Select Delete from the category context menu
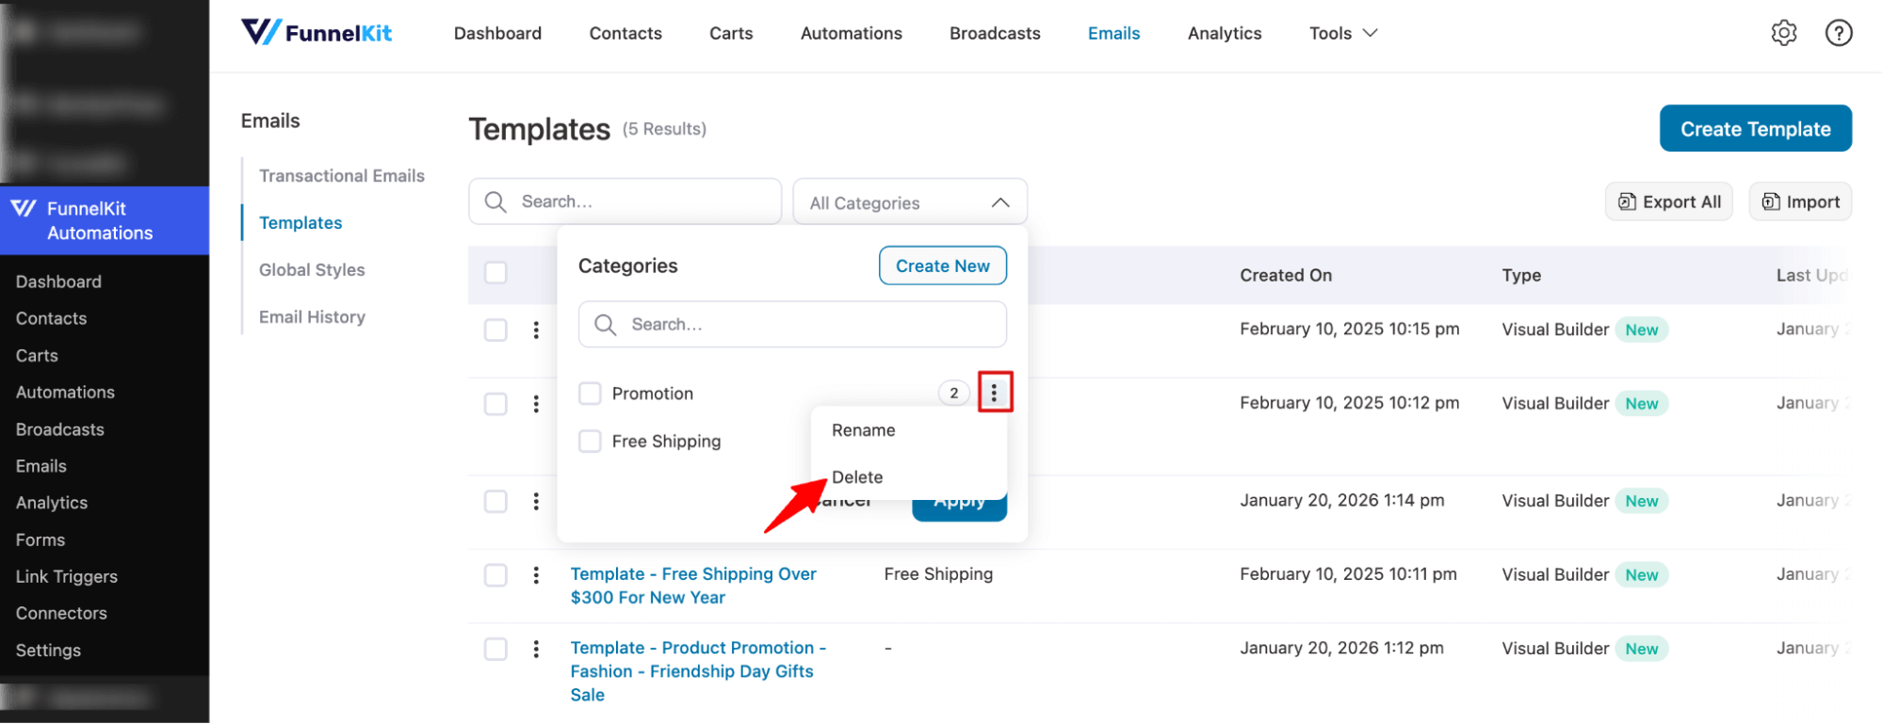The height and width of the screenshot is (724, 1883). [x=856, y=476]
